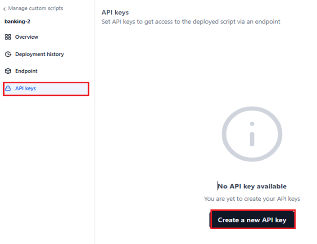
Task: Click the API keys page heading
Action: pos(115,13)
